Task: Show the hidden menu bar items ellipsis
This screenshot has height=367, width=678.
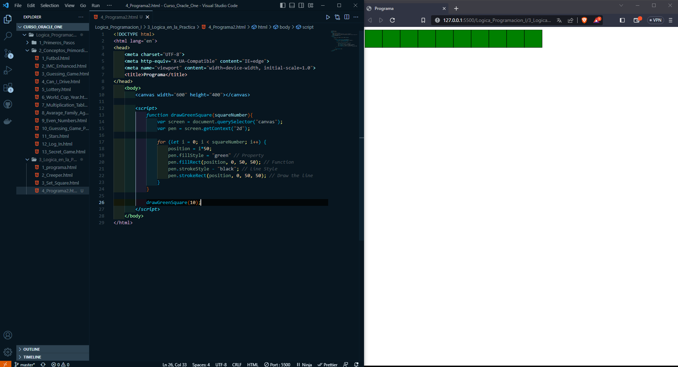Action: [109, 5]
